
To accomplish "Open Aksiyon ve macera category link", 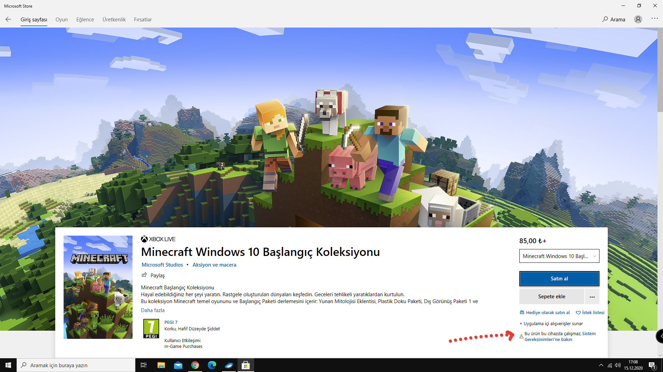I will (x=214, y=265).
